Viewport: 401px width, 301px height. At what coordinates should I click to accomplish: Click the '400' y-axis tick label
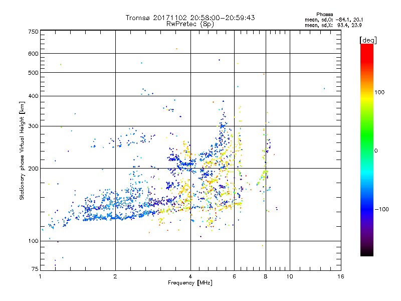[34, 96]
